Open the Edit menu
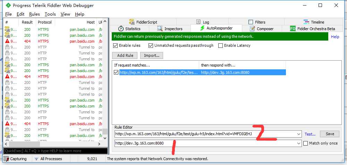This screenshot has height=165, width=347. click(20, 14)
